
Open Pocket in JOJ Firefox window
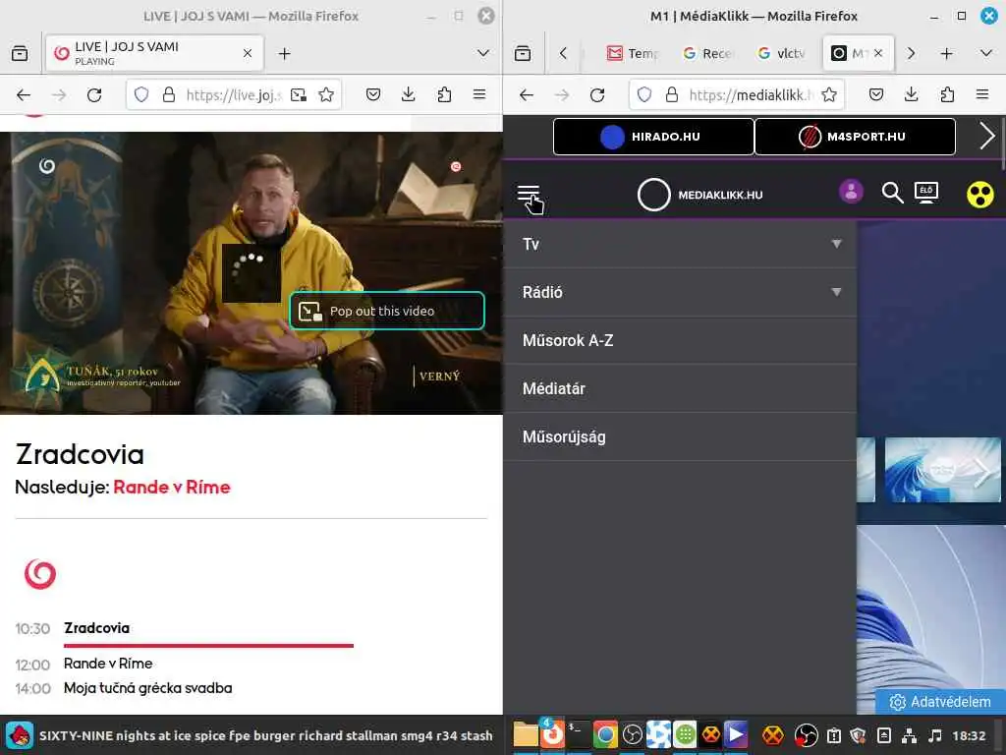point(372,95)
